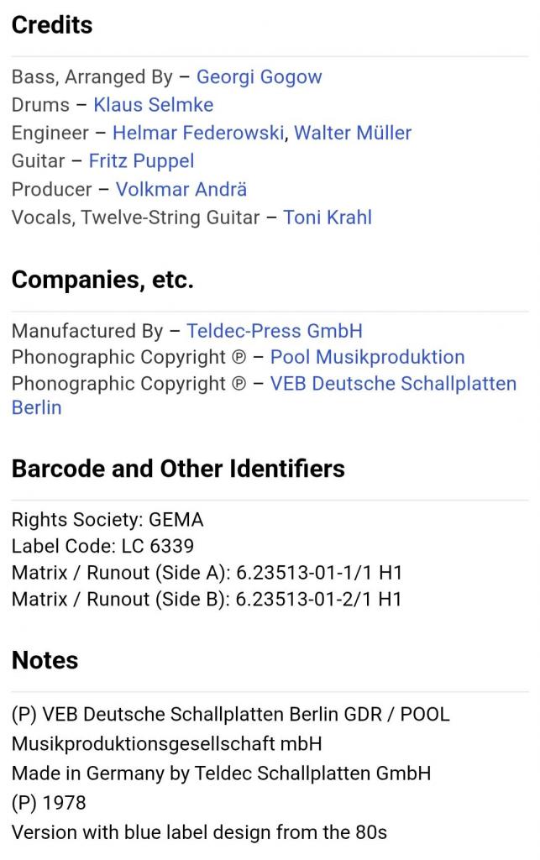
Task: Click the Barcode and Other Identifiers heading
Action: [x=178, y=469]
